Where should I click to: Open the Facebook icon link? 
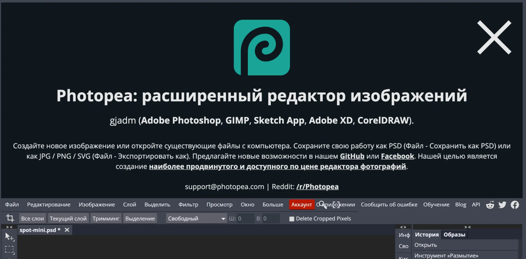(x=515, y=205)
